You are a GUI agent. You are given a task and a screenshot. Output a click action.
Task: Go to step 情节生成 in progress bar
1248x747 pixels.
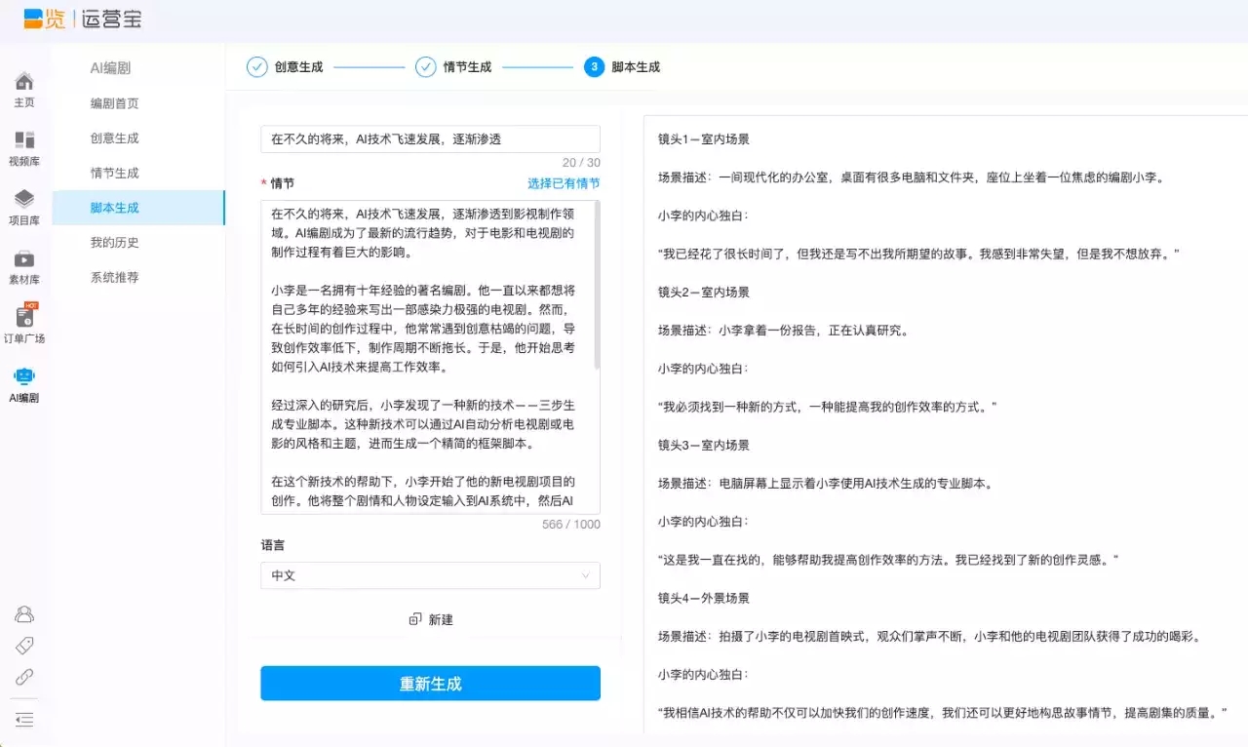coord(454,67)
